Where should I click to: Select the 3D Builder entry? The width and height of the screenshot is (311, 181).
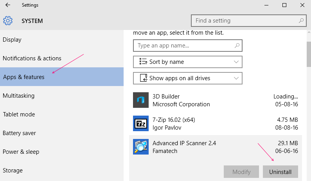point(216,100)
